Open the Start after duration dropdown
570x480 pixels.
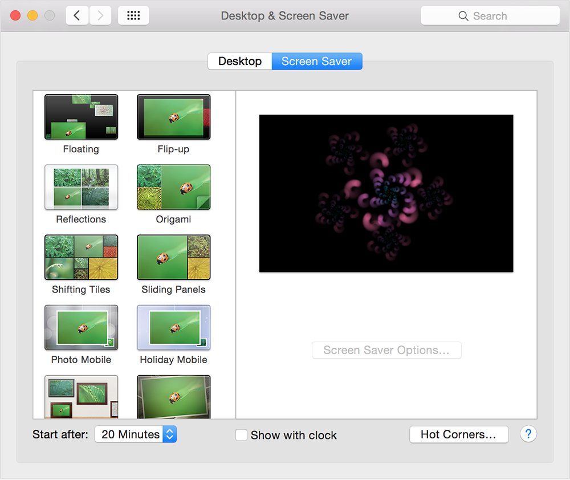pyautogui.click(x=135, y=434)
